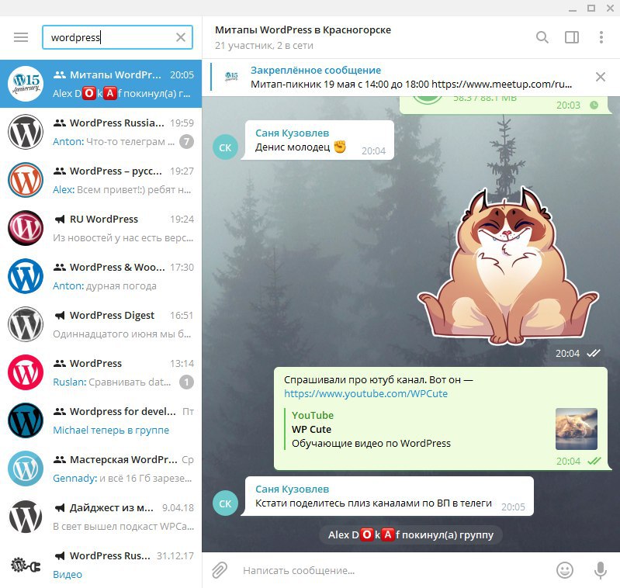The image size is (620, 588).
Task: Search within the current chat
Action: coord(542,37)
